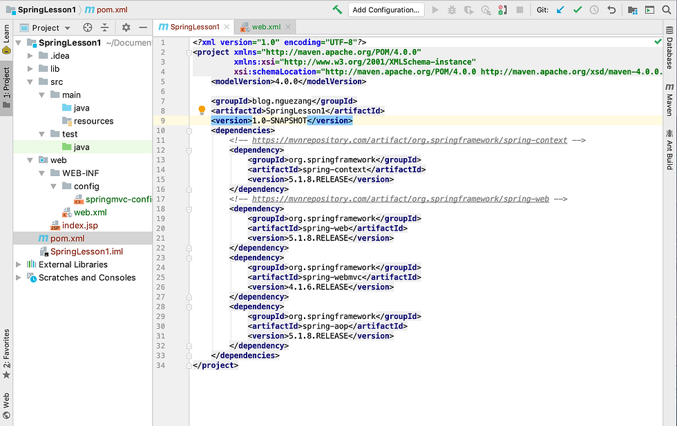Open the 2: Favorites tool window
Screen dimensions: 677x426
point(6,354)
